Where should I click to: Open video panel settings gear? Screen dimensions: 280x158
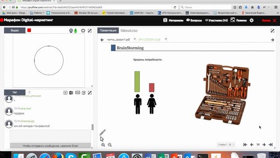tap(83, 31)
